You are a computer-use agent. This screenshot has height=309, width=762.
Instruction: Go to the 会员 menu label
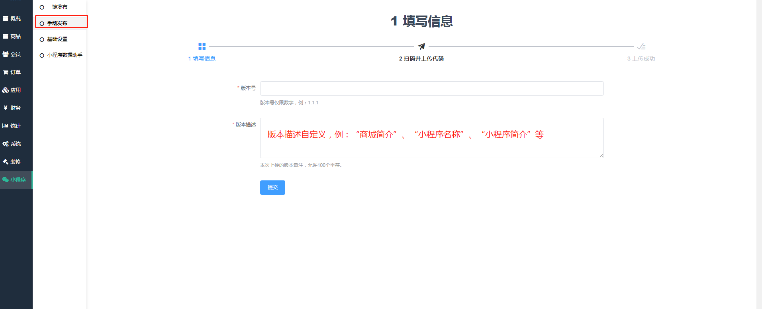16,54
